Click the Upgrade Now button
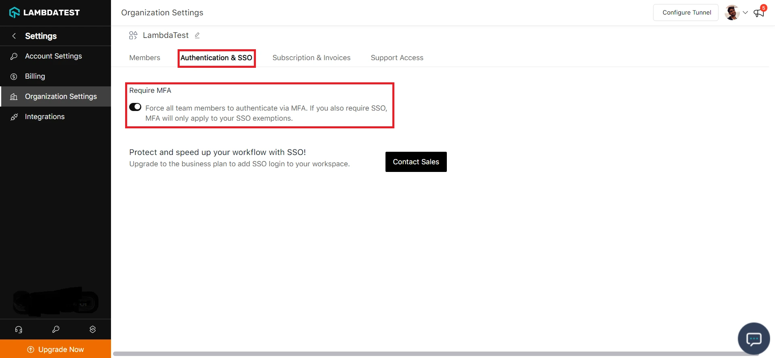Image resolution: width=775 pixels, height=358 pixels. tap(56, 349)
